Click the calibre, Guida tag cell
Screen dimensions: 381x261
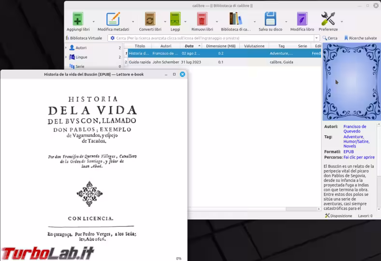281,62
